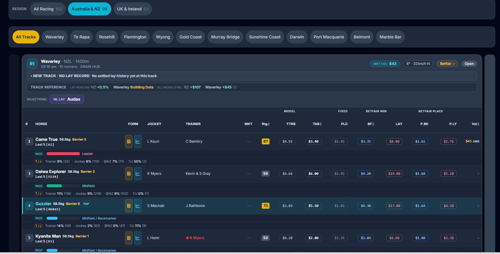Click runner number 5 badge
This screenshot has width=500, height=254.
point(29,238)
